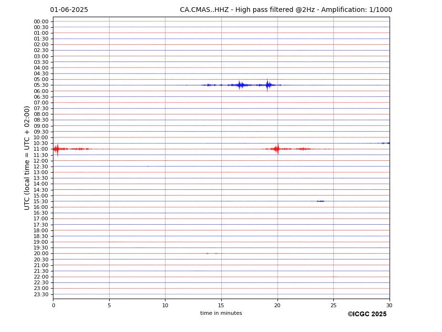Click the 19:00 time label
The width and height of the screenshot is (442, 332).
[x=41, y=242]
